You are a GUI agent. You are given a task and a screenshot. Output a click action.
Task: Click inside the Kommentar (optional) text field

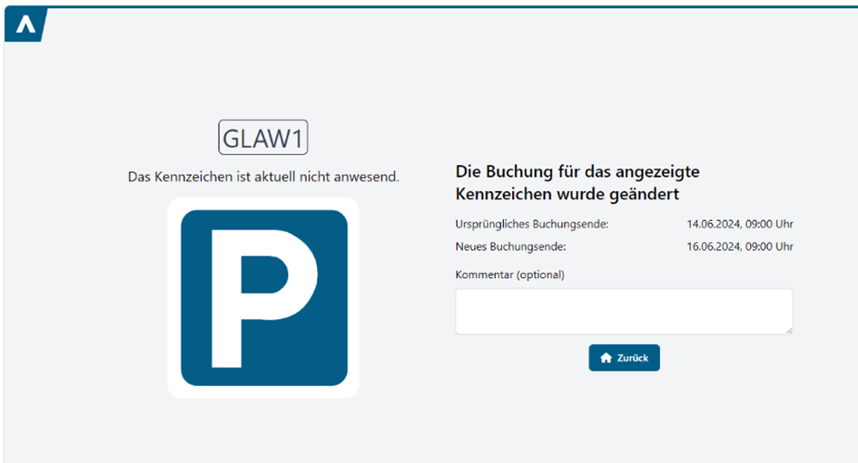point(624,311)
